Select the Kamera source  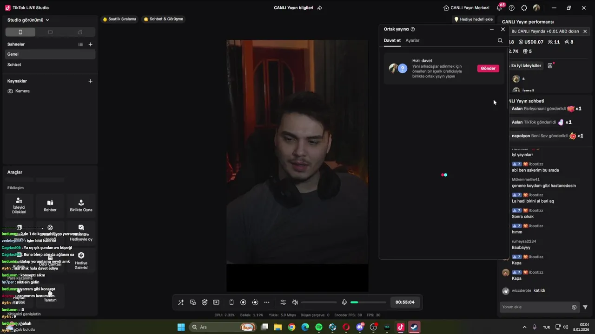click(50, 91)
